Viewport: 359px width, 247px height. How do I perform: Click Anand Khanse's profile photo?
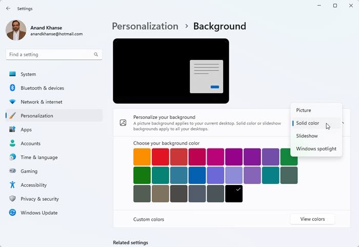(x=16, y=30)
